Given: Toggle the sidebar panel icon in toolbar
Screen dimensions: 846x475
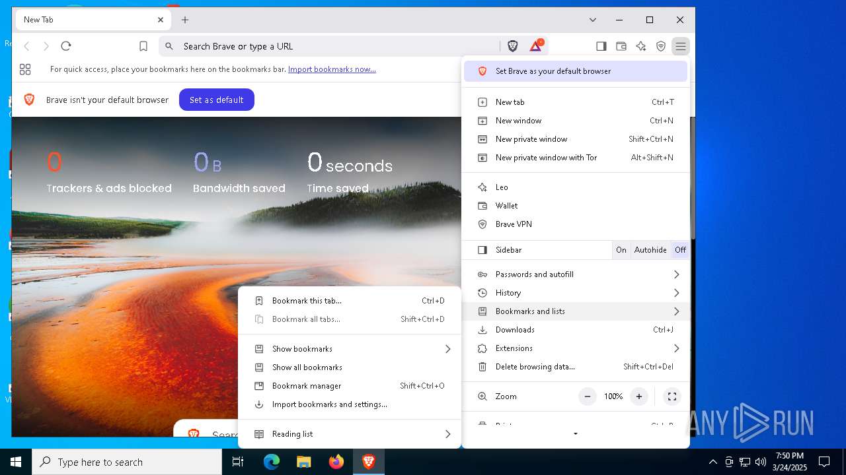Looking at the screenshot, I should [x=601, y=46].
